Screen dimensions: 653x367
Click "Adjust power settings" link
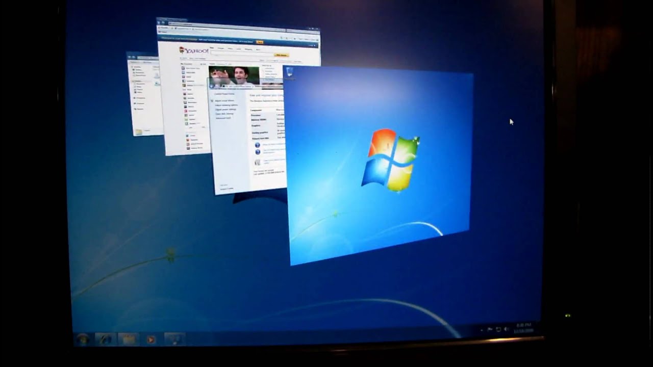(225, 109)
